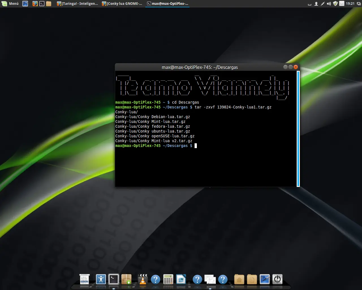
Task: Click the update manager shield icon
Action: 335,4
